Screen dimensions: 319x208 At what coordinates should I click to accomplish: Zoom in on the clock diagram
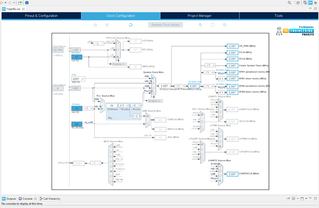[200, 25]
